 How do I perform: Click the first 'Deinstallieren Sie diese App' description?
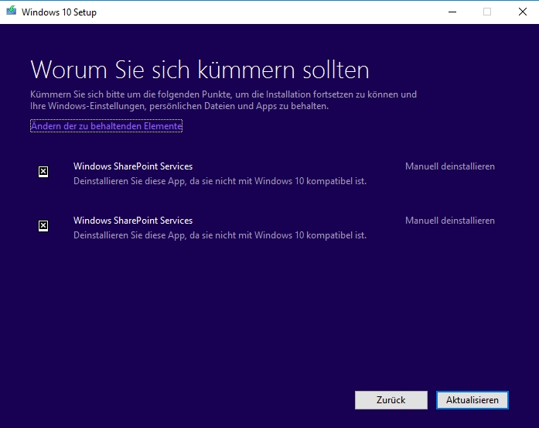[220, 181]
